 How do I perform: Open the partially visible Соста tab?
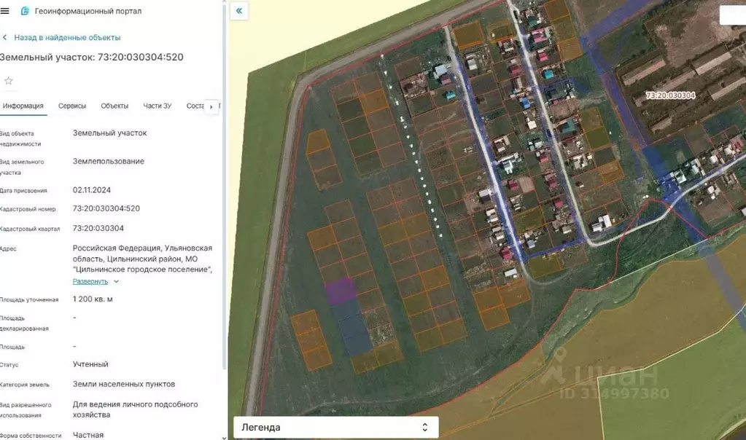(195, 106)
